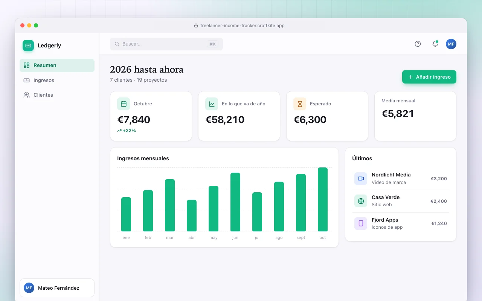Click the ⌘K shortcut badge
The image size is (482, 301).
tap(212, 44)
